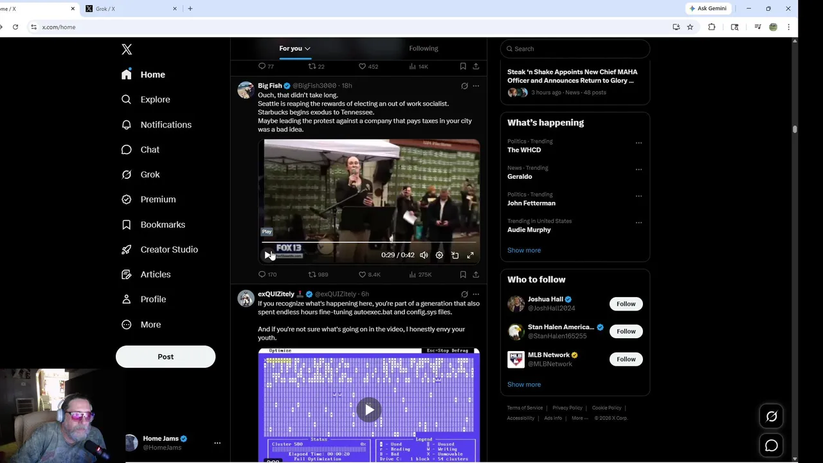Click Grok explain icon on Big Fish post
Image resolution: width=823 pixels, height=463 pixels.
(464, 86)
